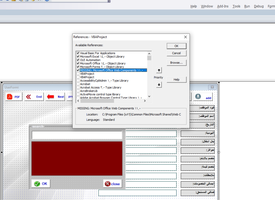The width and height of the screenshot is (275, 200).
Task: Click the red arrow Next button
Action: [55, 97]
